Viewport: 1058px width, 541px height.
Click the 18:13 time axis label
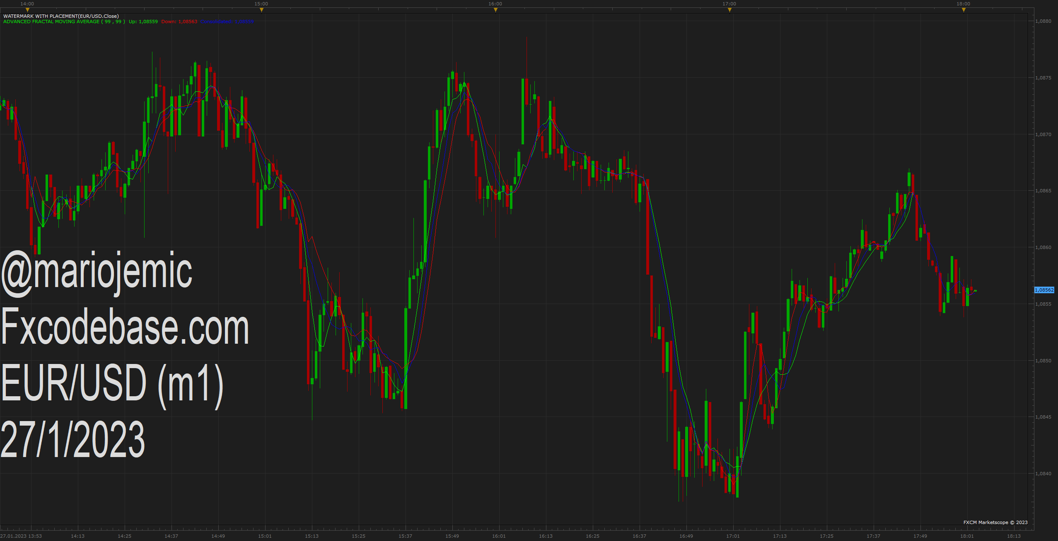1014,536
